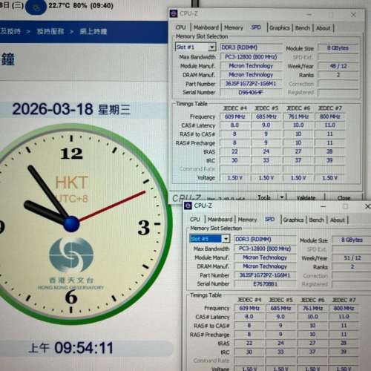Click the CPU-Z icon in the lower window title bar
The width and height of the screenshot is (371, 371).
pos(188,206)
